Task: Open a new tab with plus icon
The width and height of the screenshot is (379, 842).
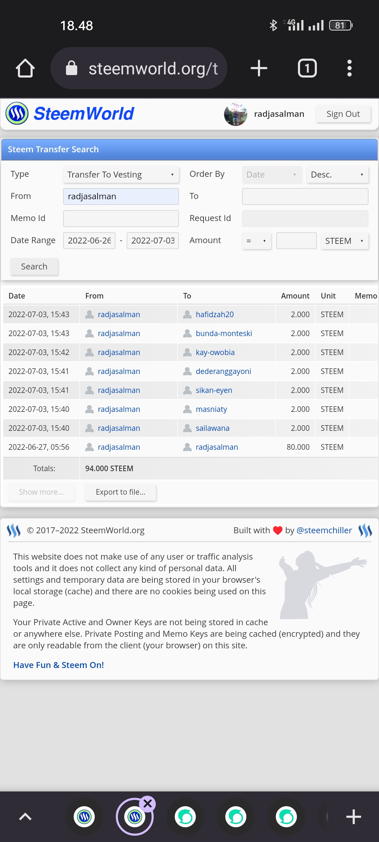Action: (259, 68)
